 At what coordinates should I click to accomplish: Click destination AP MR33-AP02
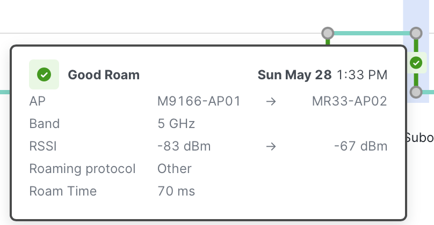coord(349,101)
